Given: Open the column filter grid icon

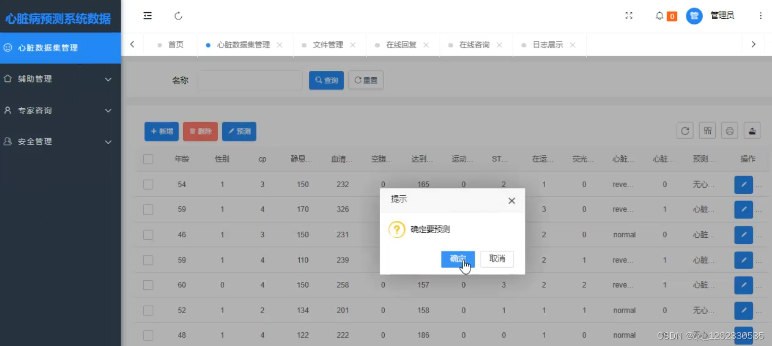Looking at the screenshot, I should click(x=707, y=131).
